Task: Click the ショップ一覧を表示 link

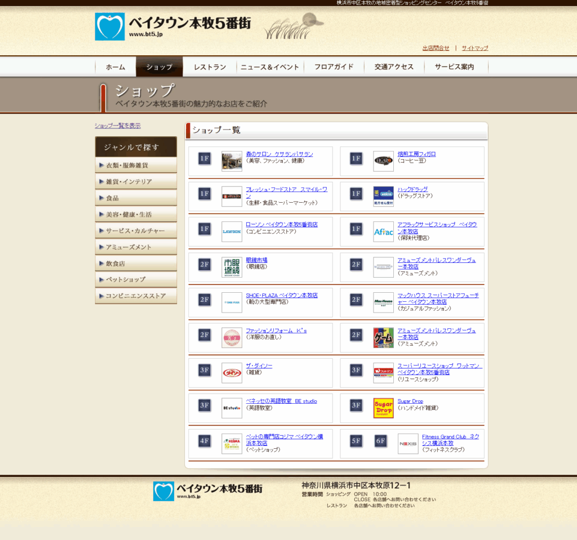Action: [118, 126]
